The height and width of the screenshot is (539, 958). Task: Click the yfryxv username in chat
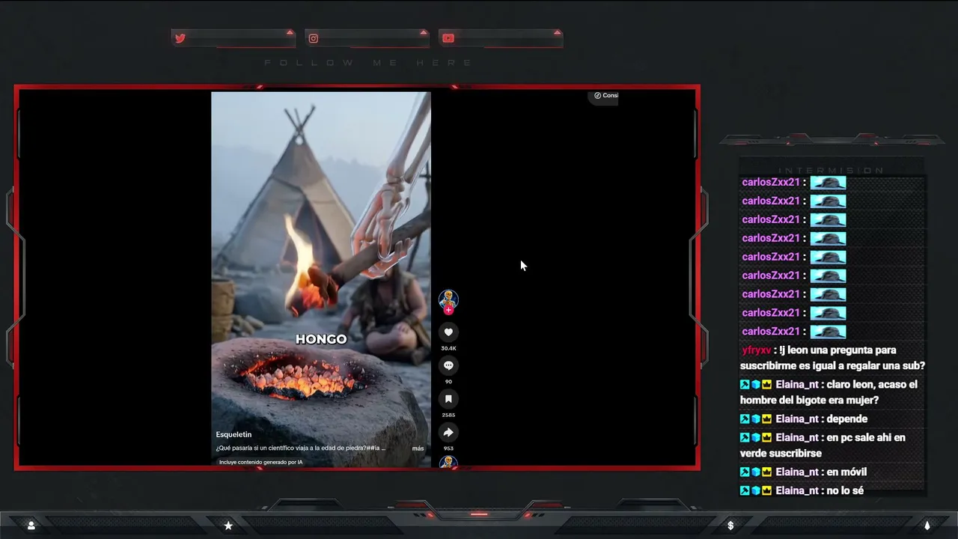pyautogui.click(x=756, y=350)
